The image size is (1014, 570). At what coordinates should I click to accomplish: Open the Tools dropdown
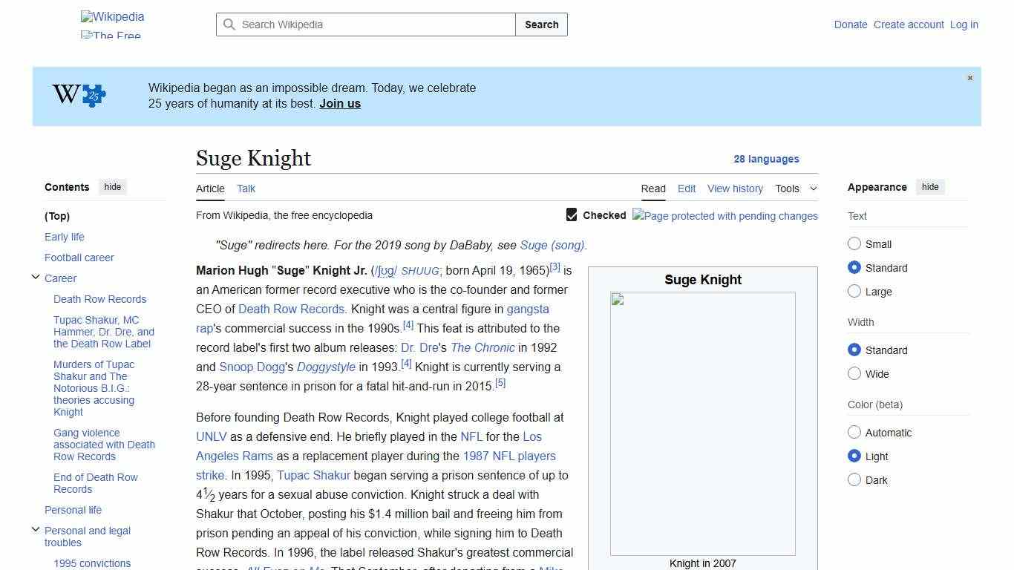coord(795,189)
